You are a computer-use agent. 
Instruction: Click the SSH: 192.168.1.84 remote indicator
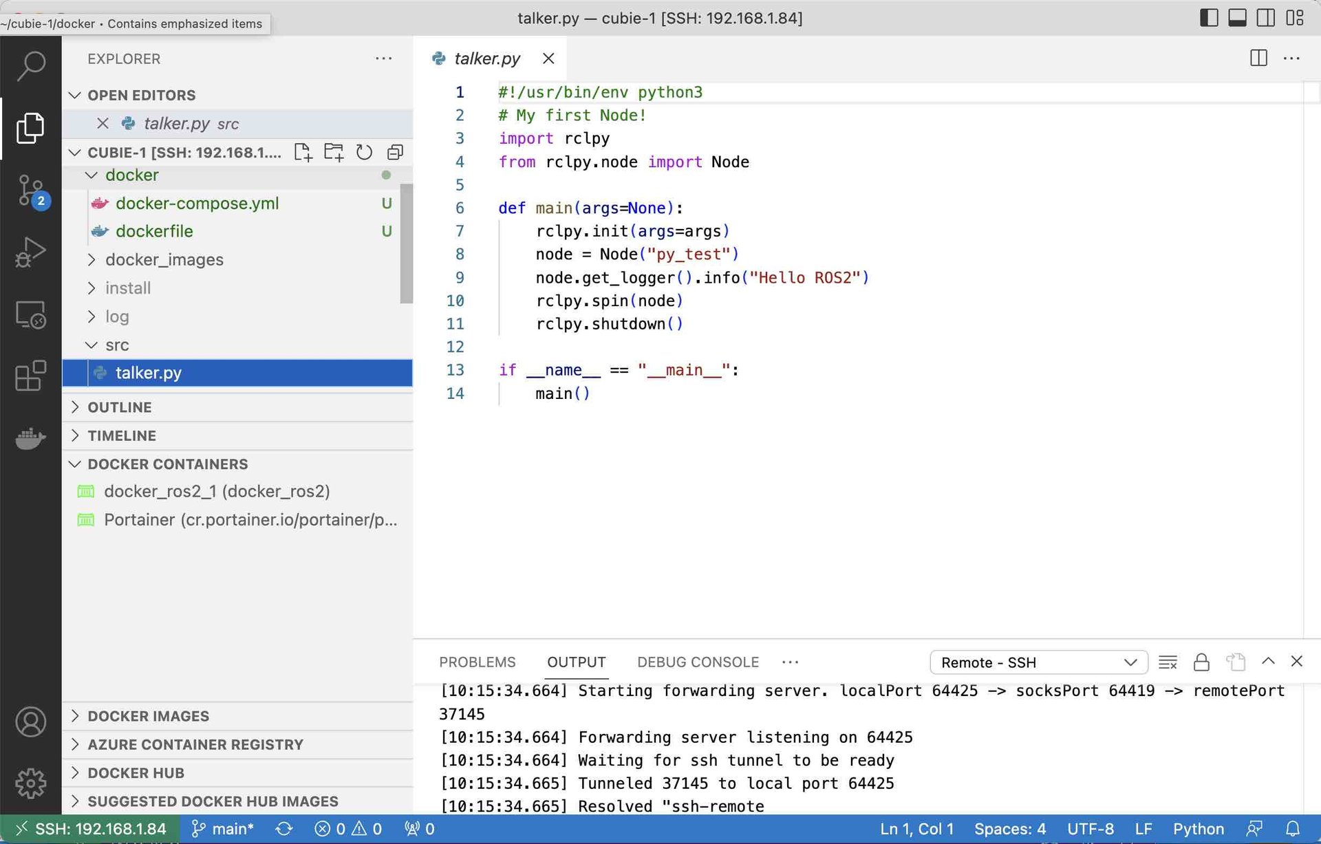click(91, 828)
